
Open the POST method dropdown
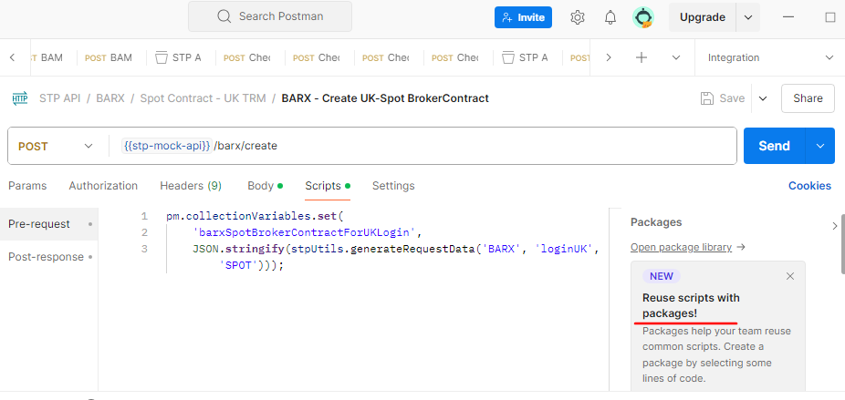coord(56,146)
